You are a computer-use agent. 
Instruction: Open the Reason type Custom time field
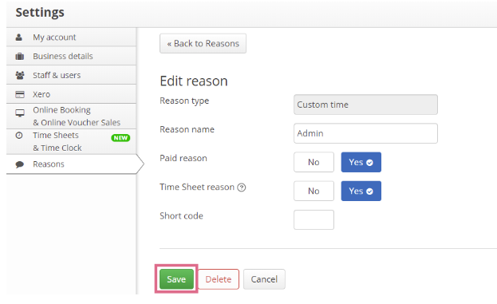coord(365,105)
